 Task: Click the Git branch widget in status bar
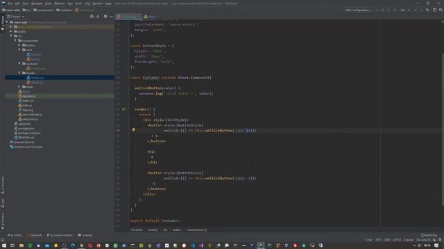(424, 240)
